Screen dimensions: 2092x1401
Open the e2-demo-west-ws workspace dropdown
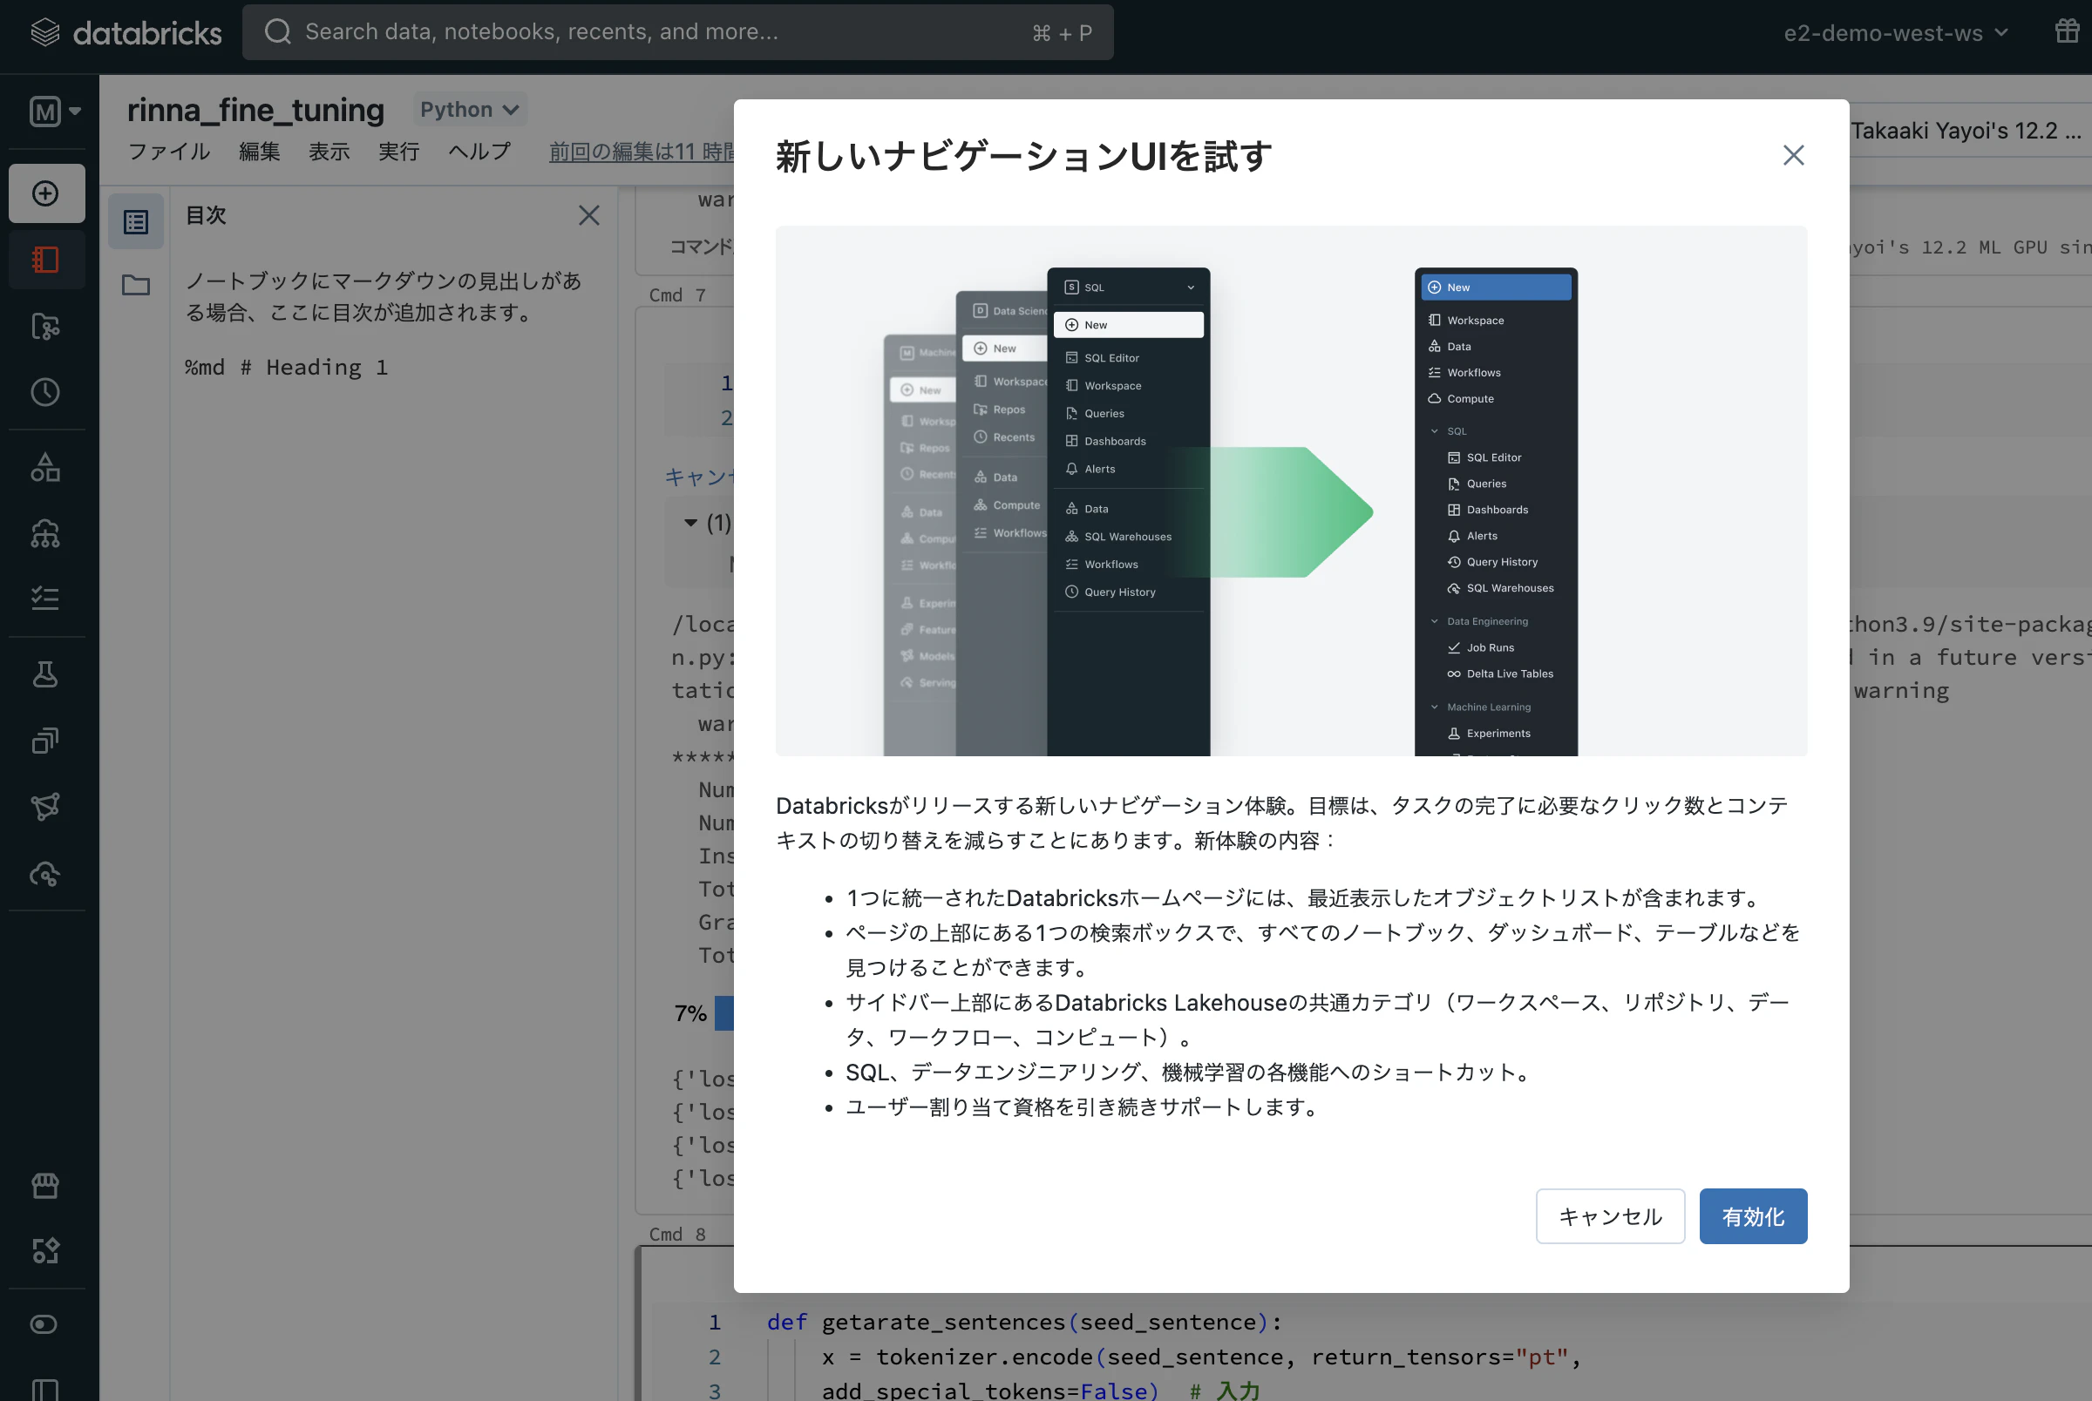[1895, 33]
